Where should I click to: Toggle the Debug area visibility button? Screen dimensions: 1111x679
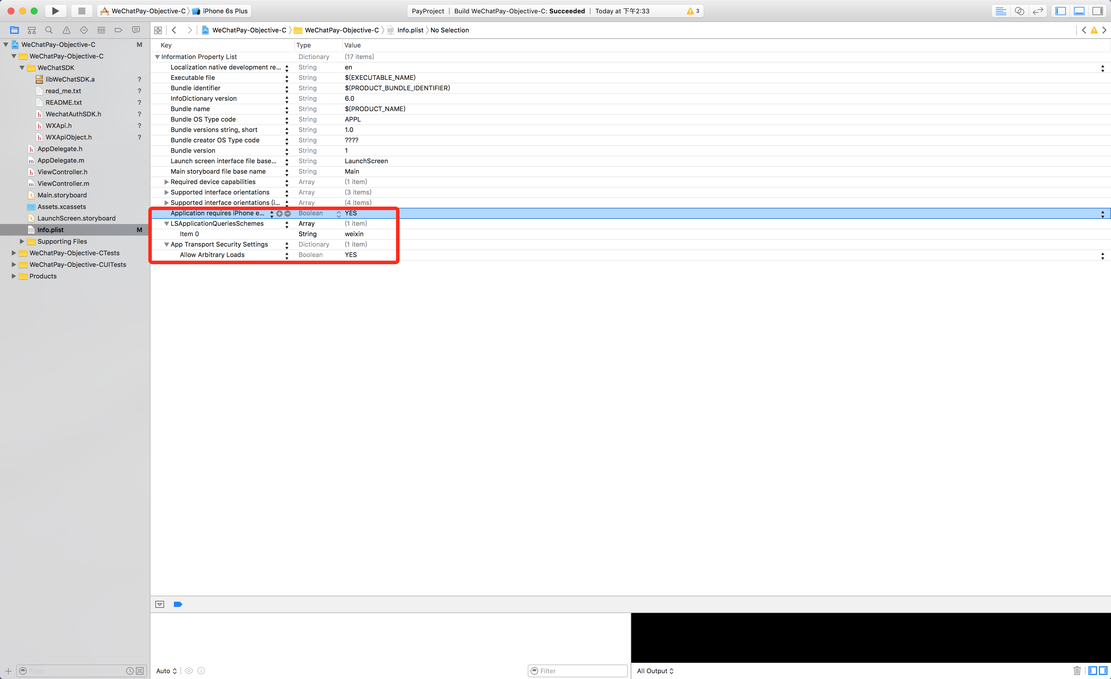pos(1079,11)
